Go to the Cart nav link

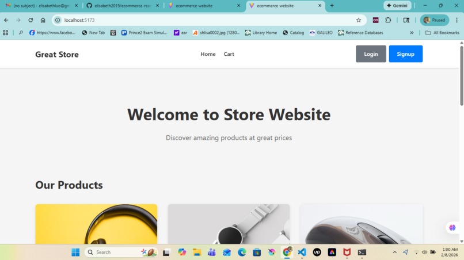click(x=229, y=54)
